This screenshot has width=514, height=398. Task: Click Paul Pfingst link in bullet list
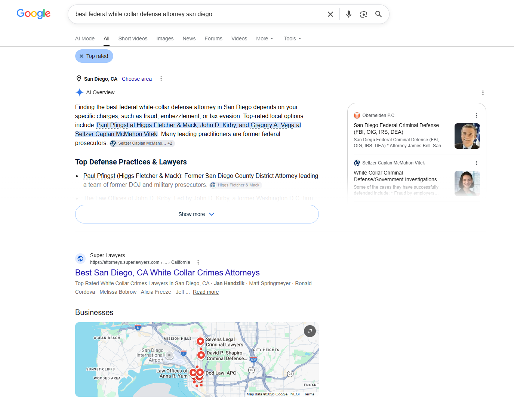(99, 176)
